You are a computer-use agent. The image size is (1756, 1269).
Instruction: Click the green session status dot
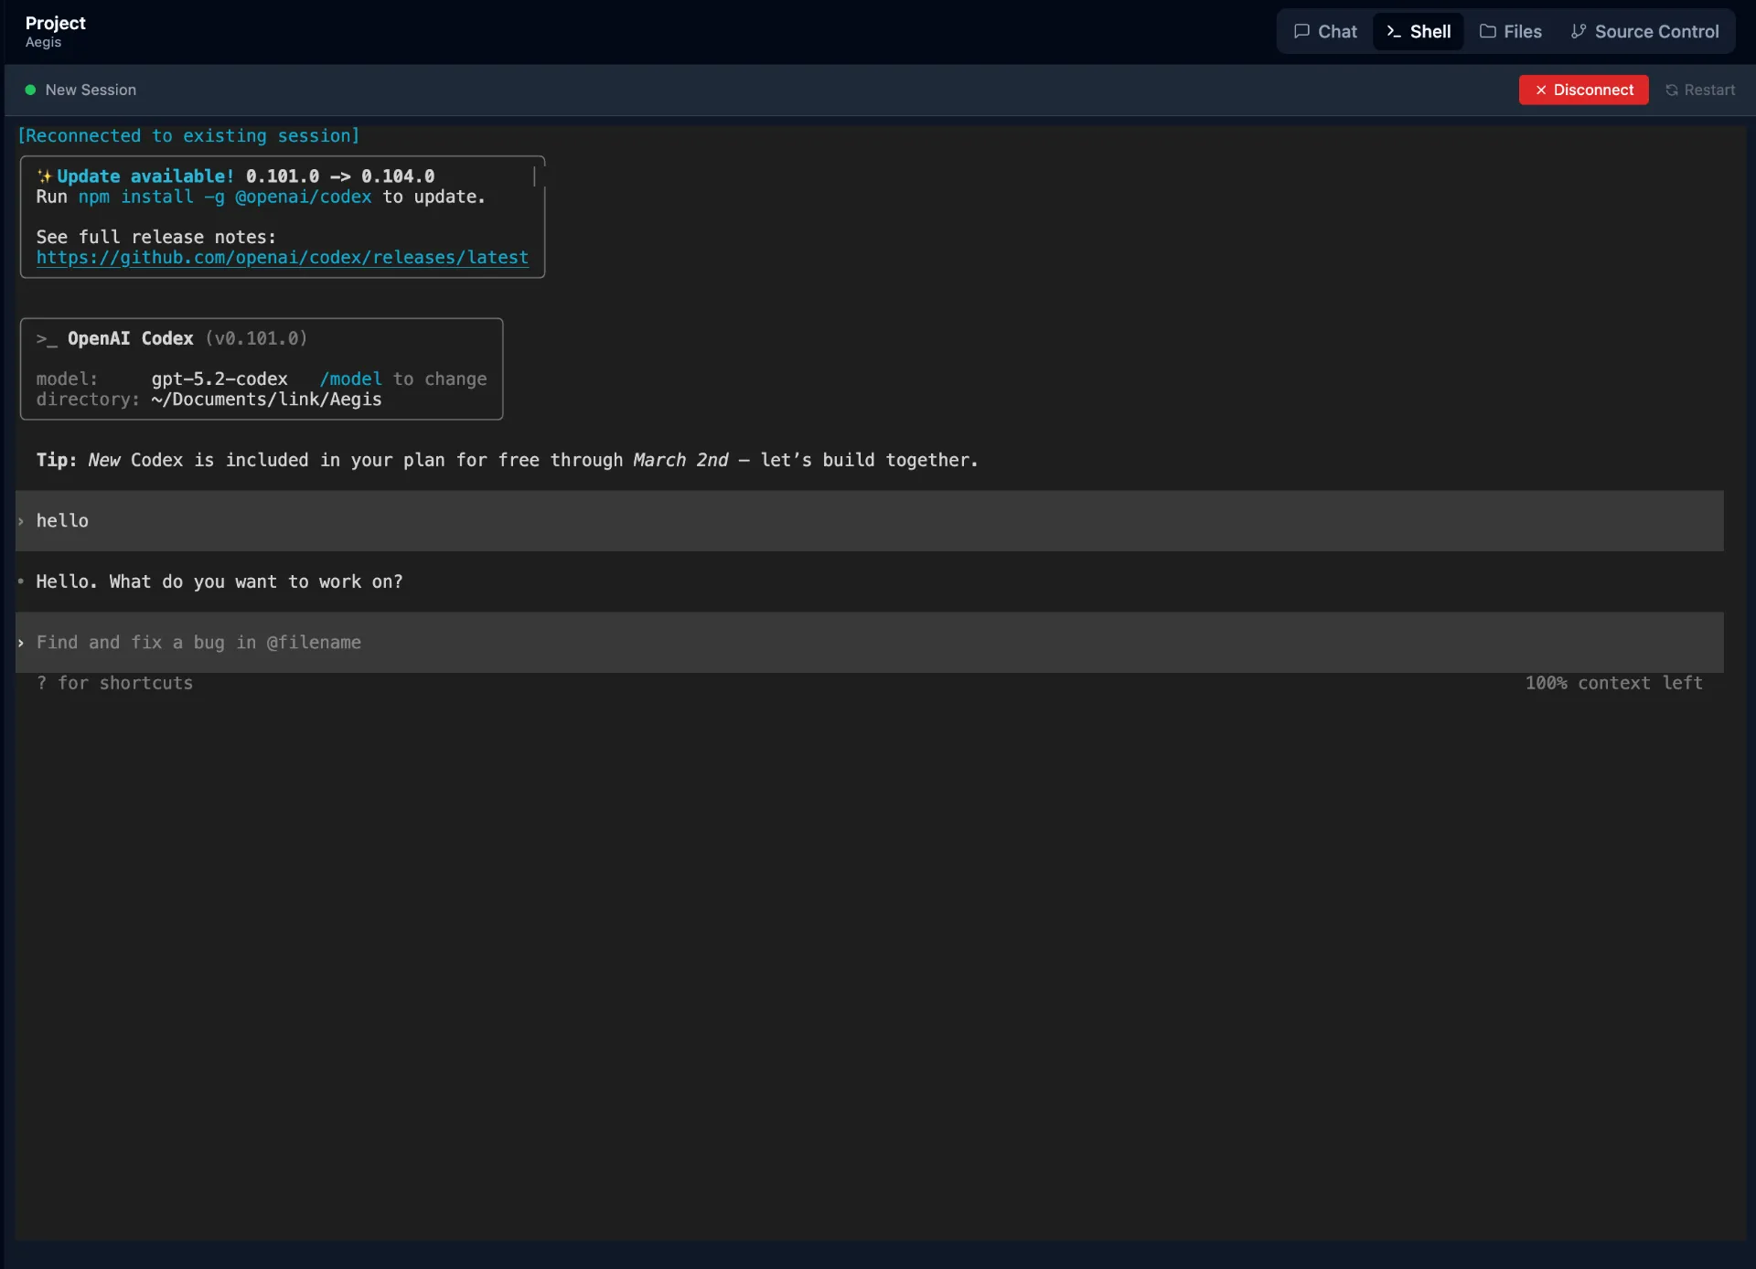coord(28,90)
